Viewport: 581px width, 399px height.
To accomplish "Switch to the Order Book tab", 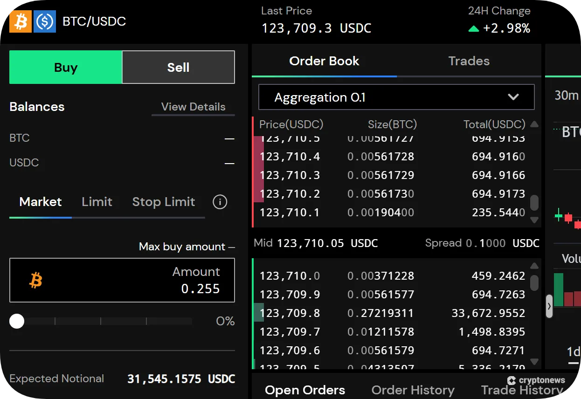I will (x=324, y=61).
